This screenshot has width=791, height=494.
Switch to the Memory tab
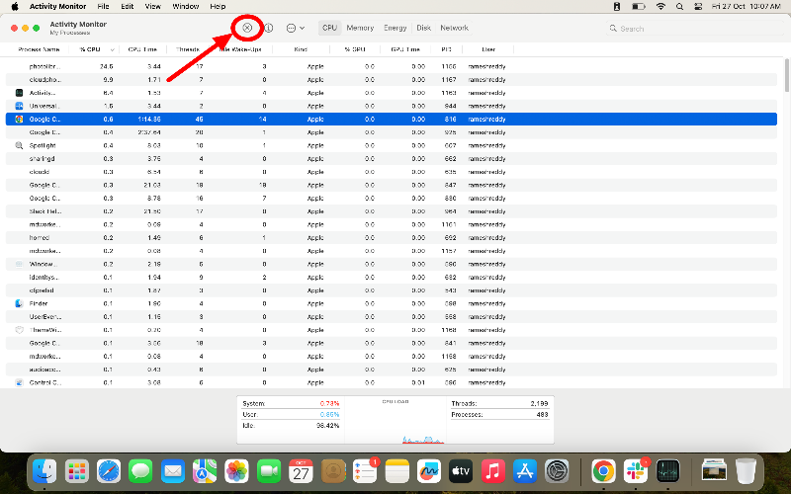360,29
